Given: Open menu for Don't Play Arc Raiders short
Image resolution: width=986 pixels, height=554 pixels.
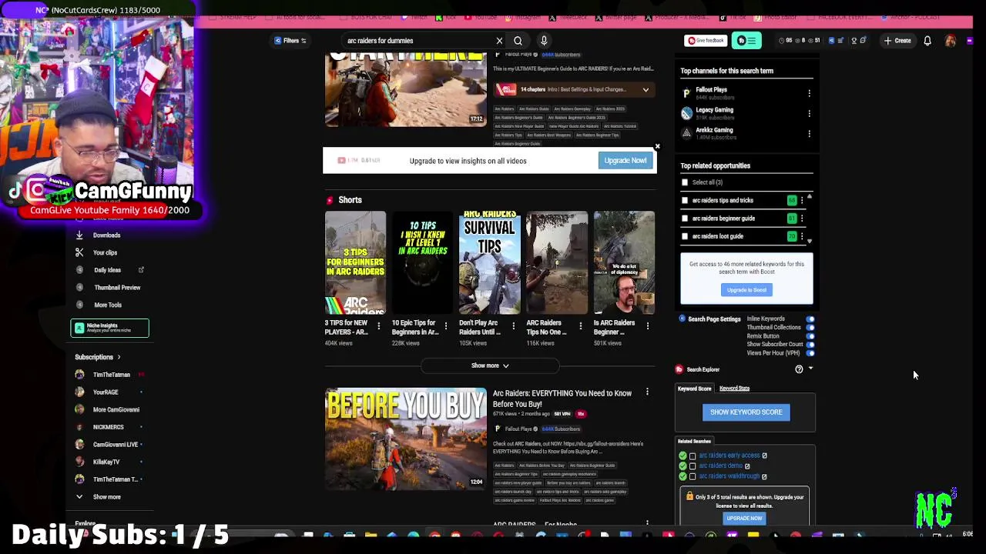Looking at the screenshot, I should coord(513,326).
